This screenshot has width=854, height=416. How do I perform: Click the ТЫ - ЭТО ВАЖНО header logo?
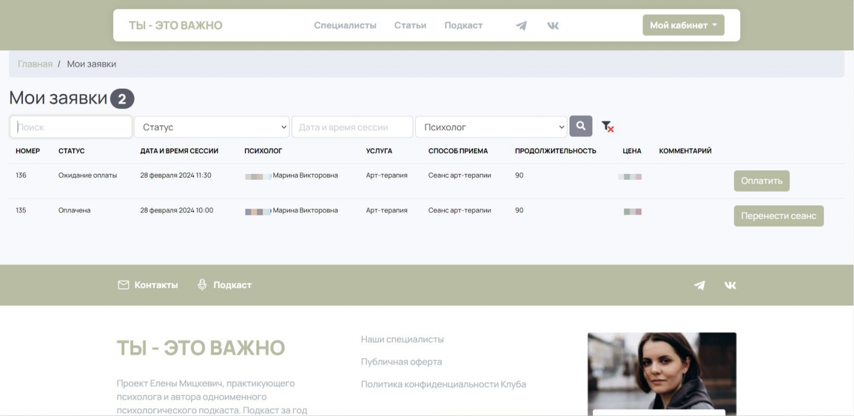[176, 25]
